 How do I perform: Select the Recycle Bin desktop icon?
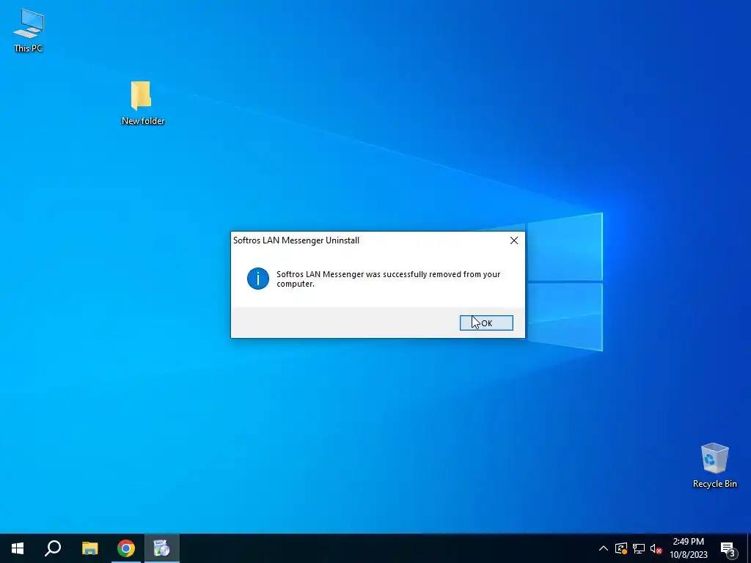[714, 466]
